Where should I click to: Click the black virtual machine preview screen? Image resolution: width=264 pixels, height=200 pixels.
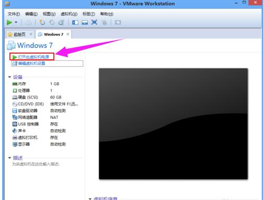tap(173, 123)
